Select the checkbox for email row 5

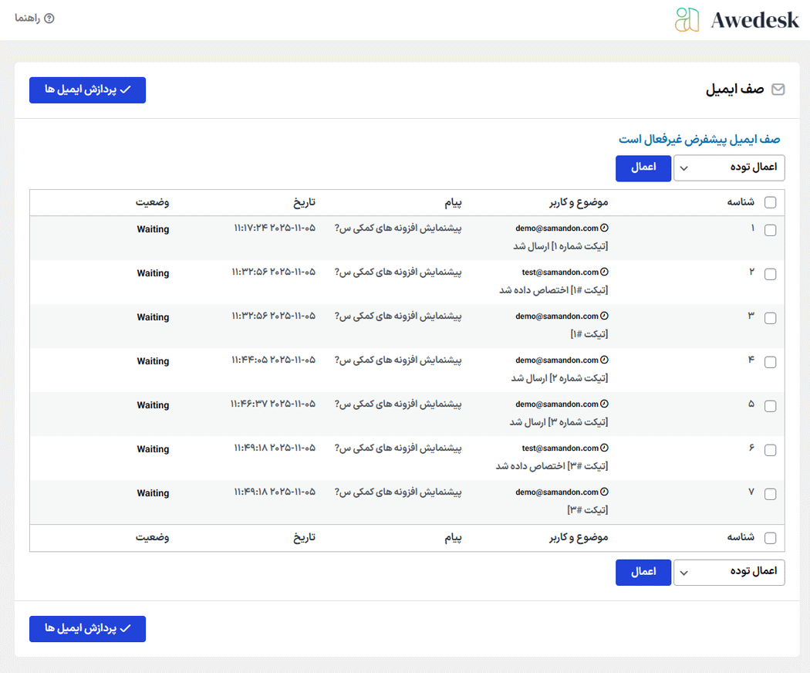coord(770,406)
